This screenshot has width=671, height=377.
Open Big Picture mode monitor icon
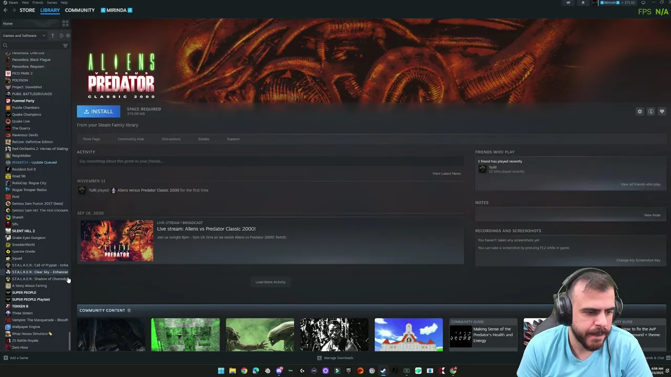click(643, 3)
